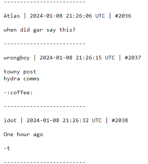Click the timestamp 2024-01-08 21:26:06 UTC
This screenshot has width=148, height=164.
point(67,16)
